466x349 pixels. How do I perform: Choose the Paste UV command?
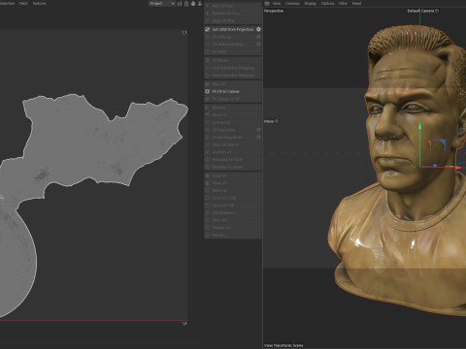coord(233,183)
